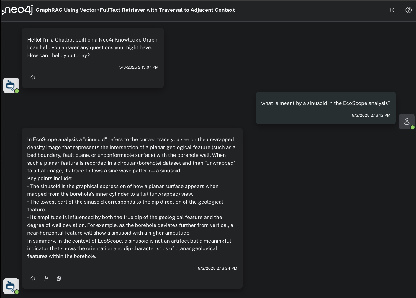Click the 2:13:24 PM timestamp on the answer

217,268
